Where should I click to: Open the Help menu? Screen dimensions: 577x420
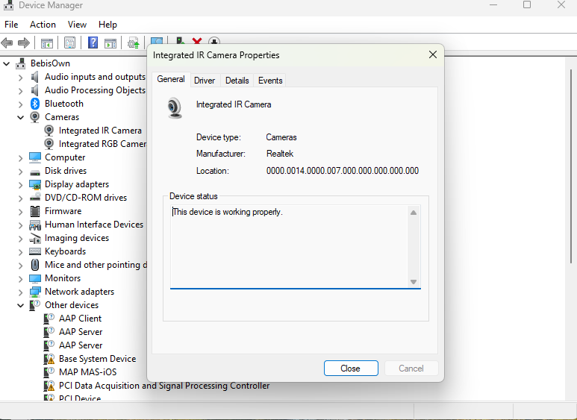(107, 25)
